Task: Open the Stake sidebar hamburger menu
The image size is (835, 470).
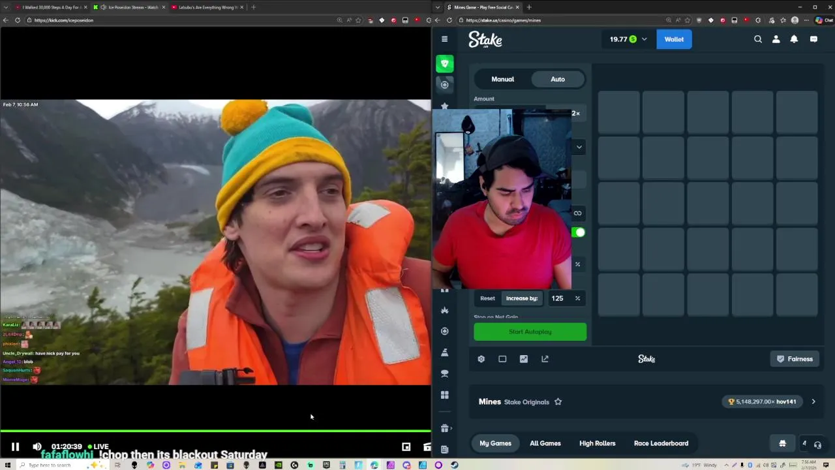Action: [x=444, y=39]
